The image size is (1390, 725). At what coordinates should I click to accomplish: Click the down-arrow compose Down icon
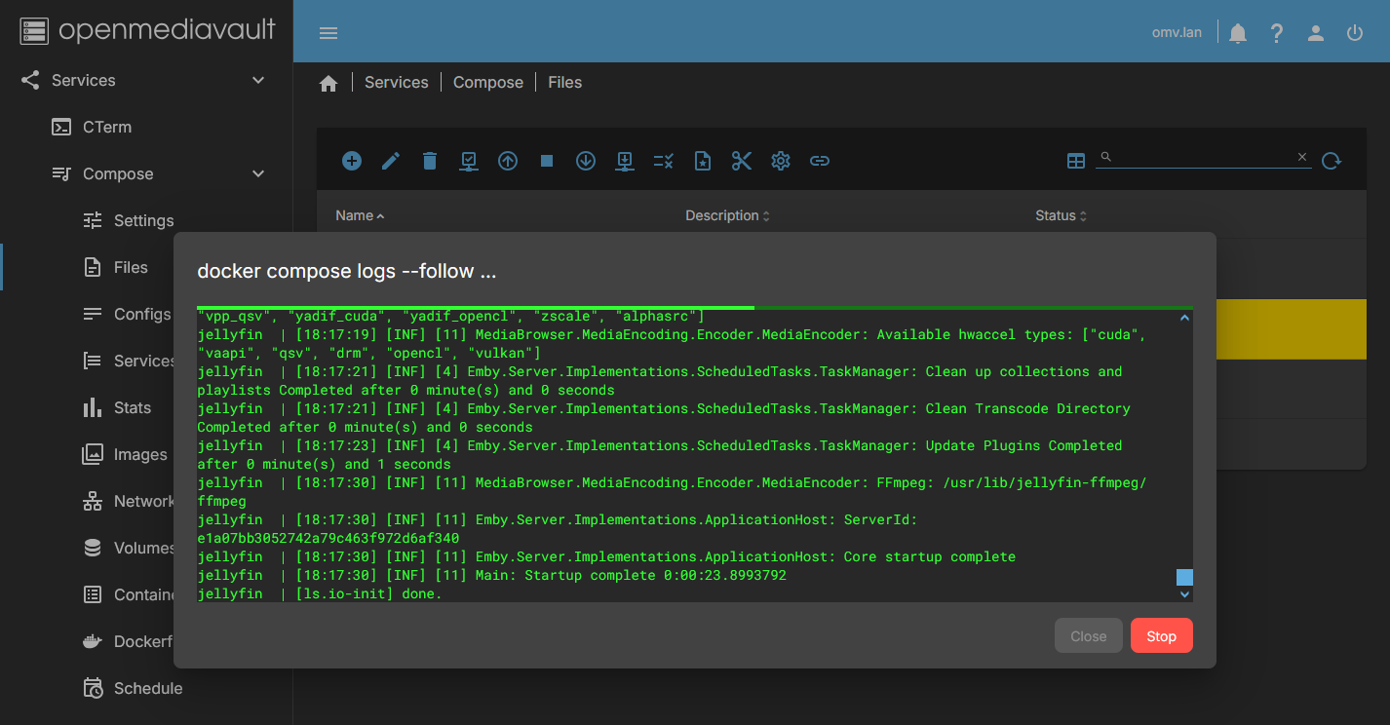(x=586, y=161)
